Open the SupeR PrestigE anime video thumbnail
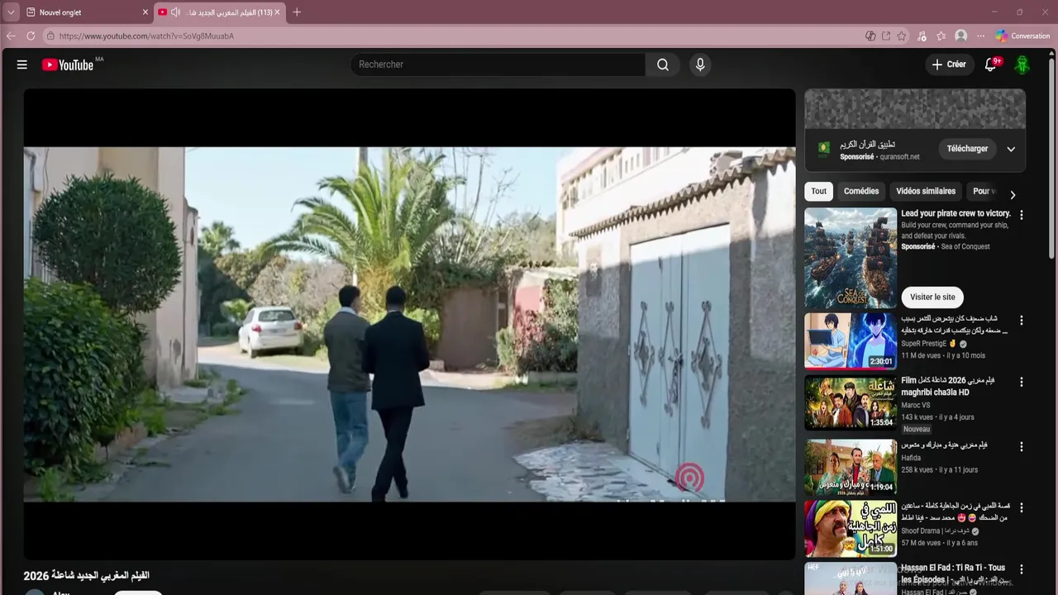 (851, 343)
